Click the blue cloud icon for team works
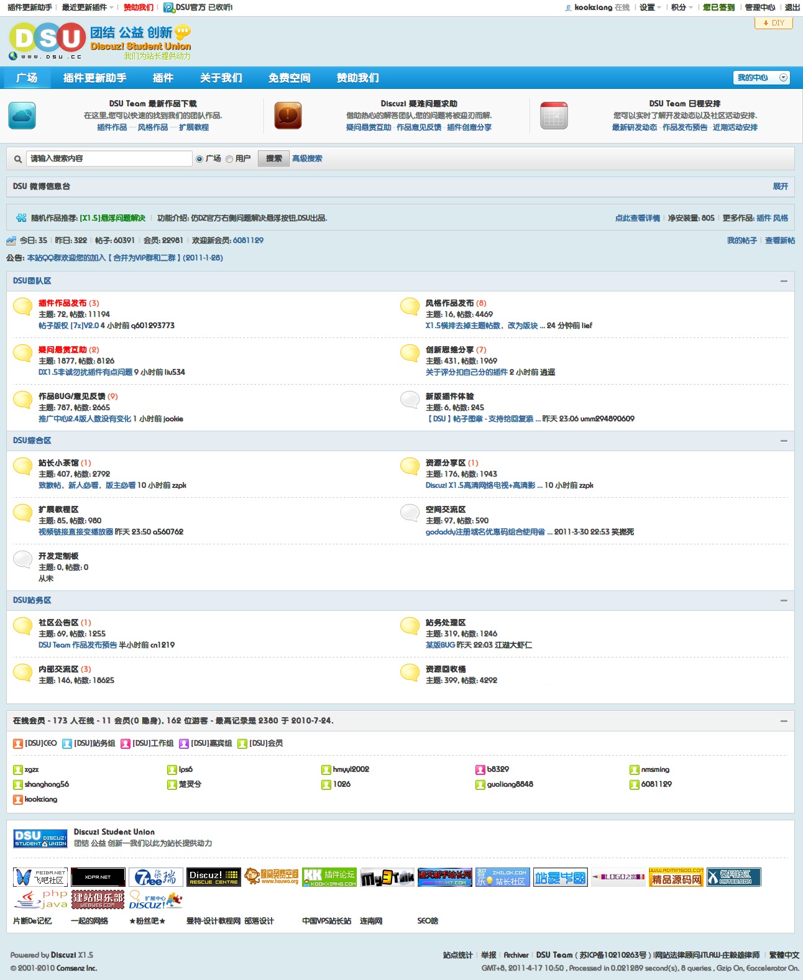Screen dimensions: 803x980 coord(22,116)
